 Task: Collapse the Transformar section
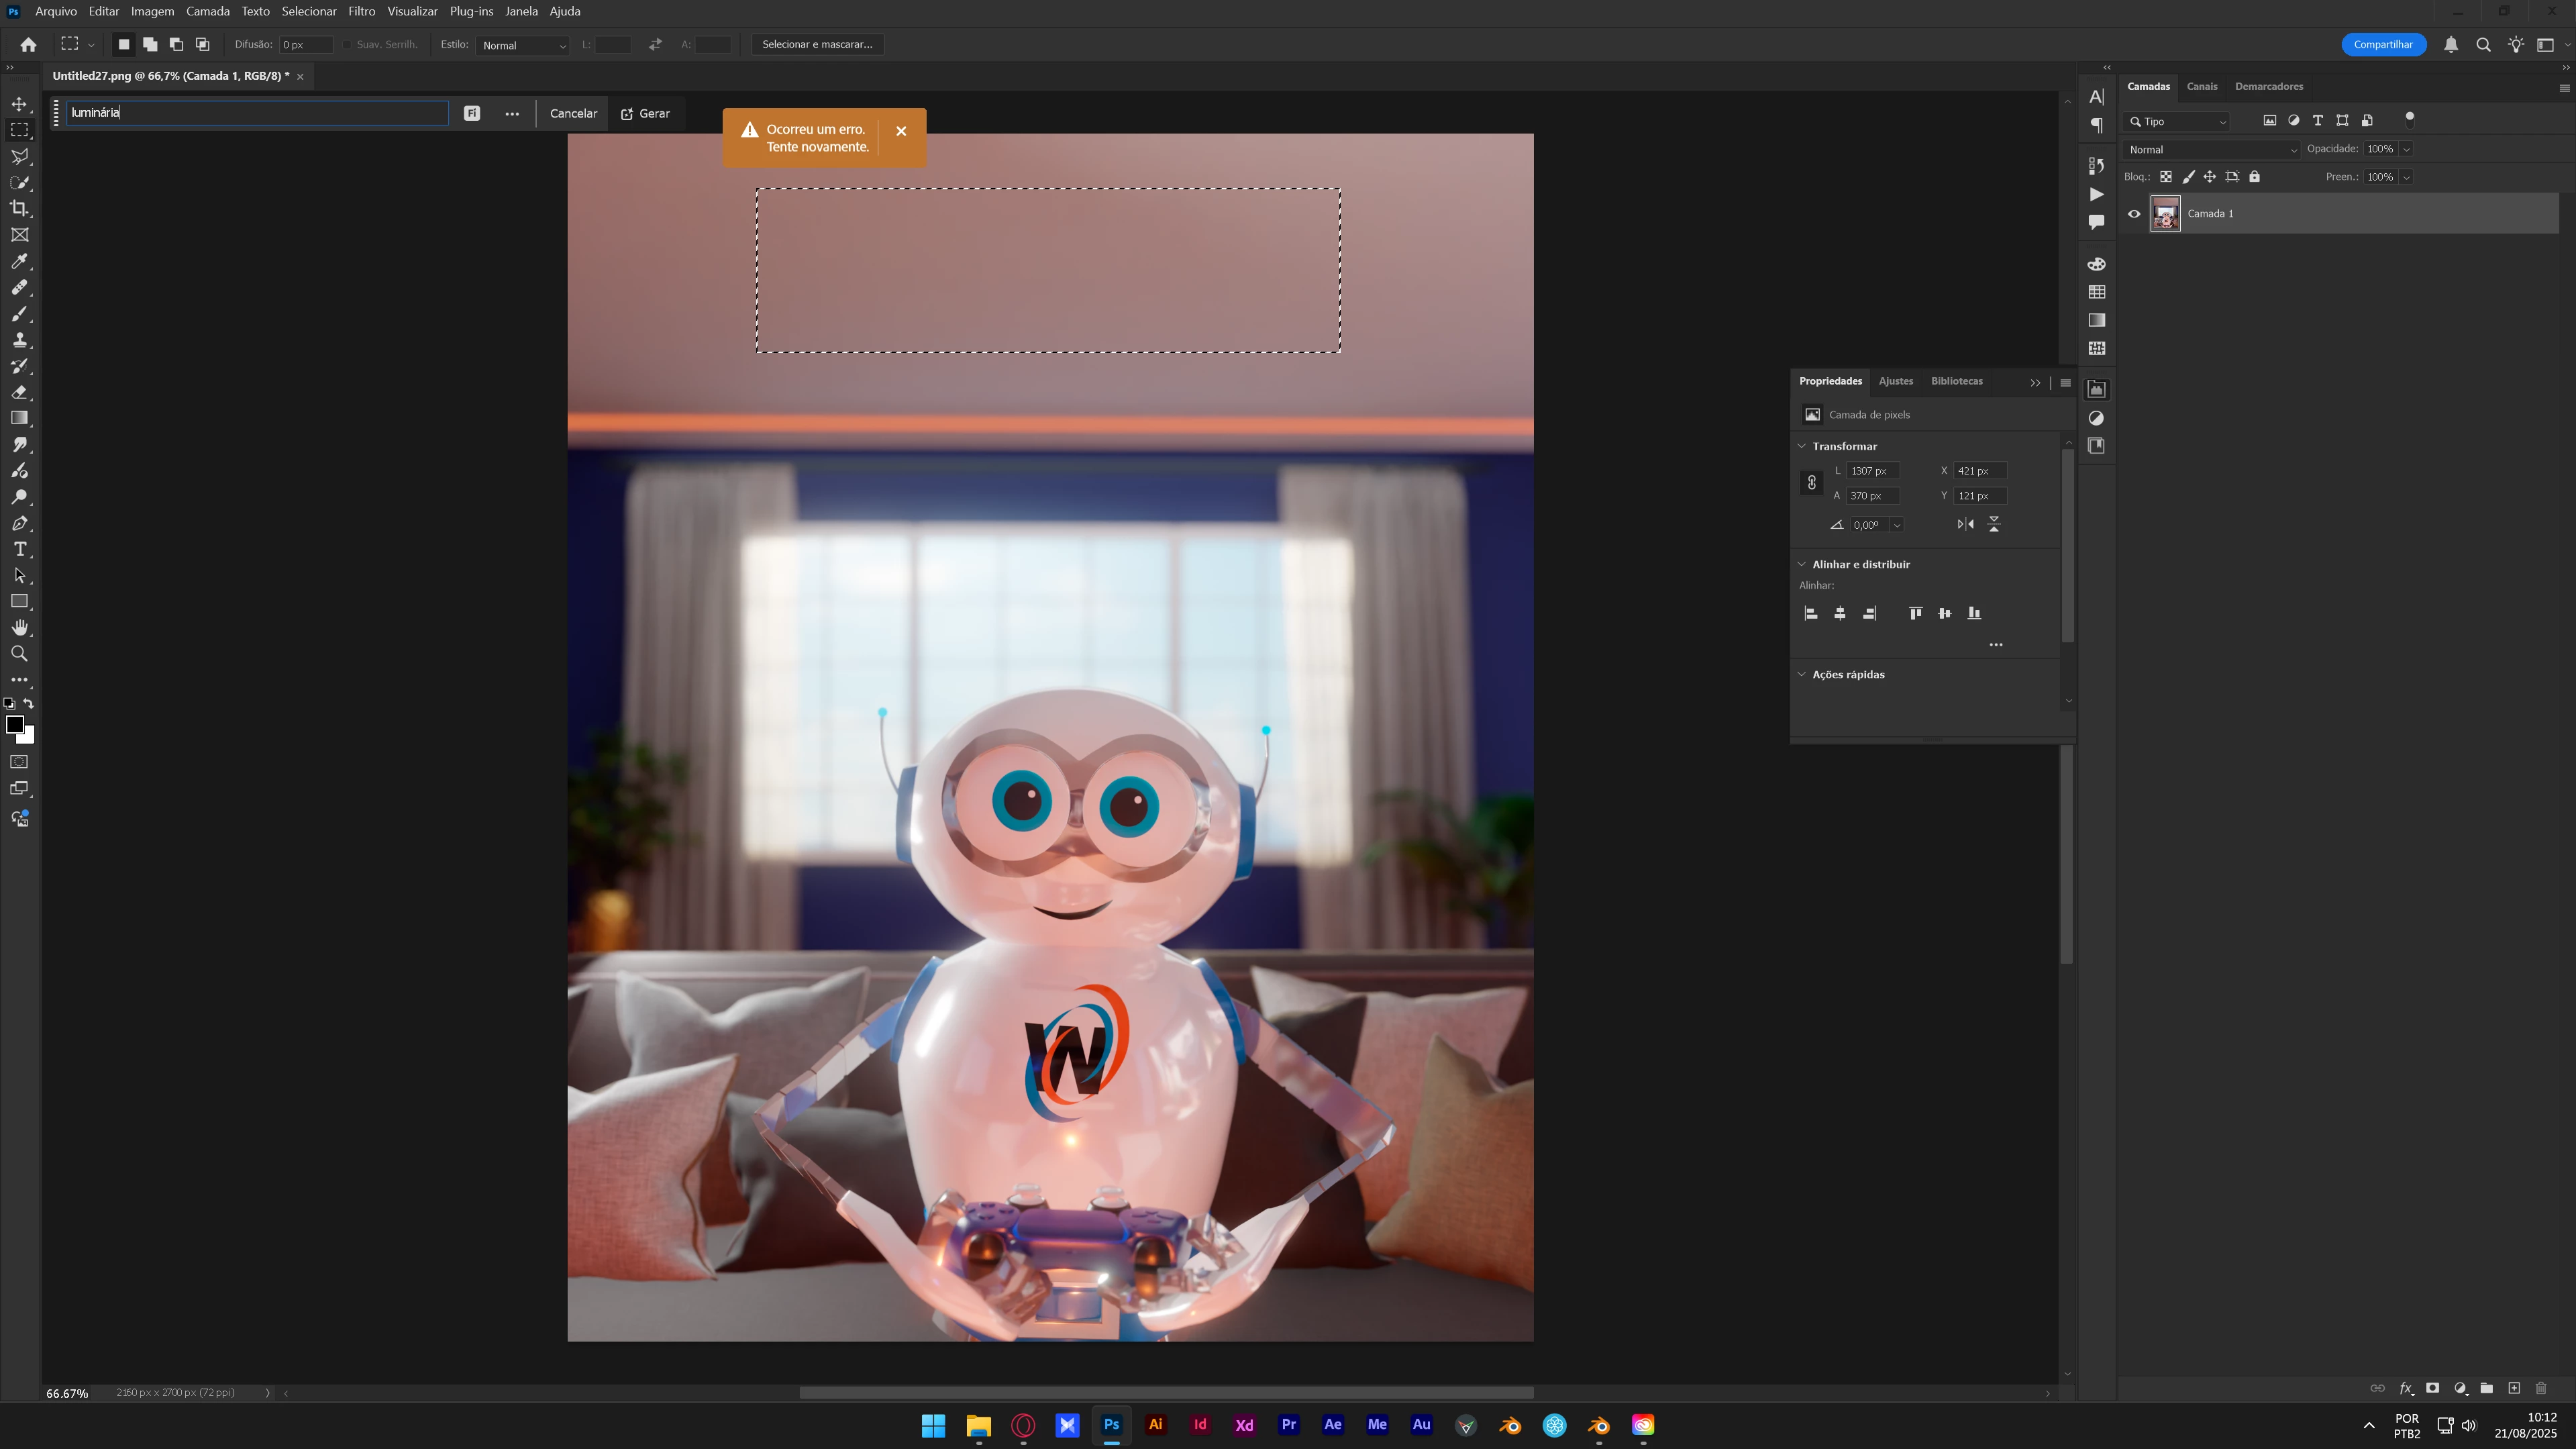(x=1802, y=446)
